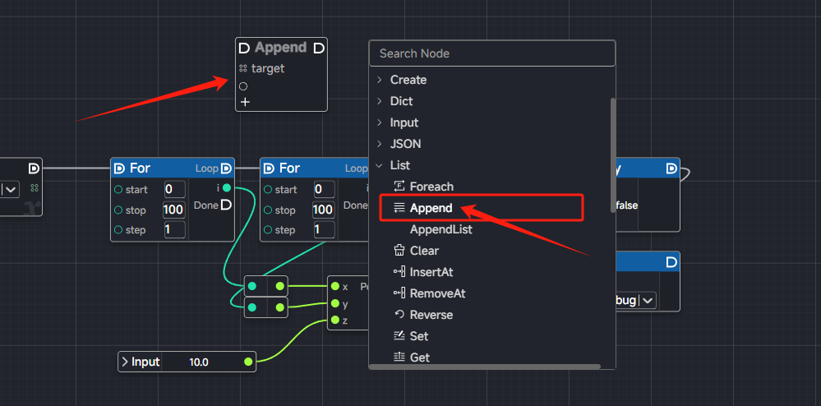This screenshot has width=821, height=406.
Task: Expand the Dict category
Action: coord(380,101)
